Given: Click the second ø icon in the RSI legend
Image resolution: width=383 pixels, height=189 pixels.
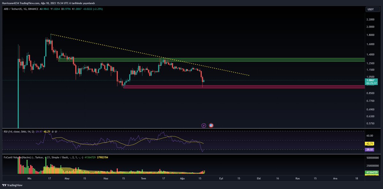Looking at the screenshot, I should pyautogui.click(x=56, y=132).
